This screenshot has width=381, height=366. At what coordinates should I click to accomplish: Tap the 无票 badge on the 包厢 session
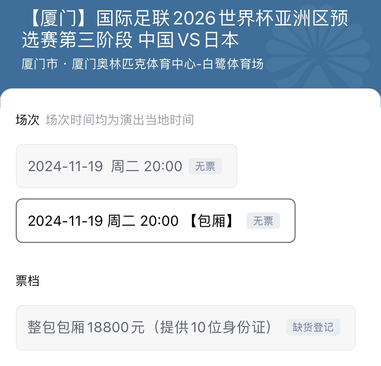263,221
